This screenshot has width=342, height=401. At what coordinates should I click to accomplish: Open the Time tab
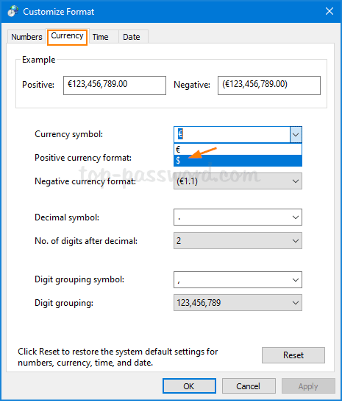(x=100, y=37)
